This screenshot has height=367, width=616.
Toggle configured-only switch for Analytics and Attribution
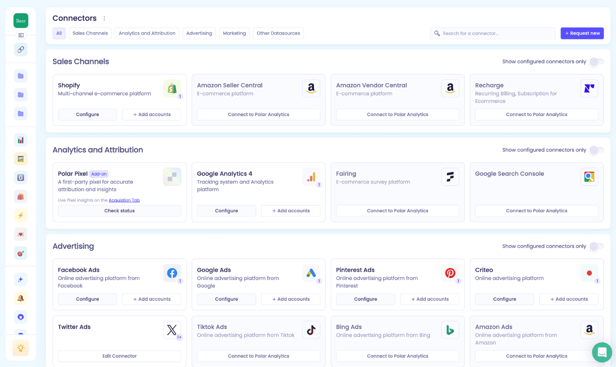pos(596,150)
